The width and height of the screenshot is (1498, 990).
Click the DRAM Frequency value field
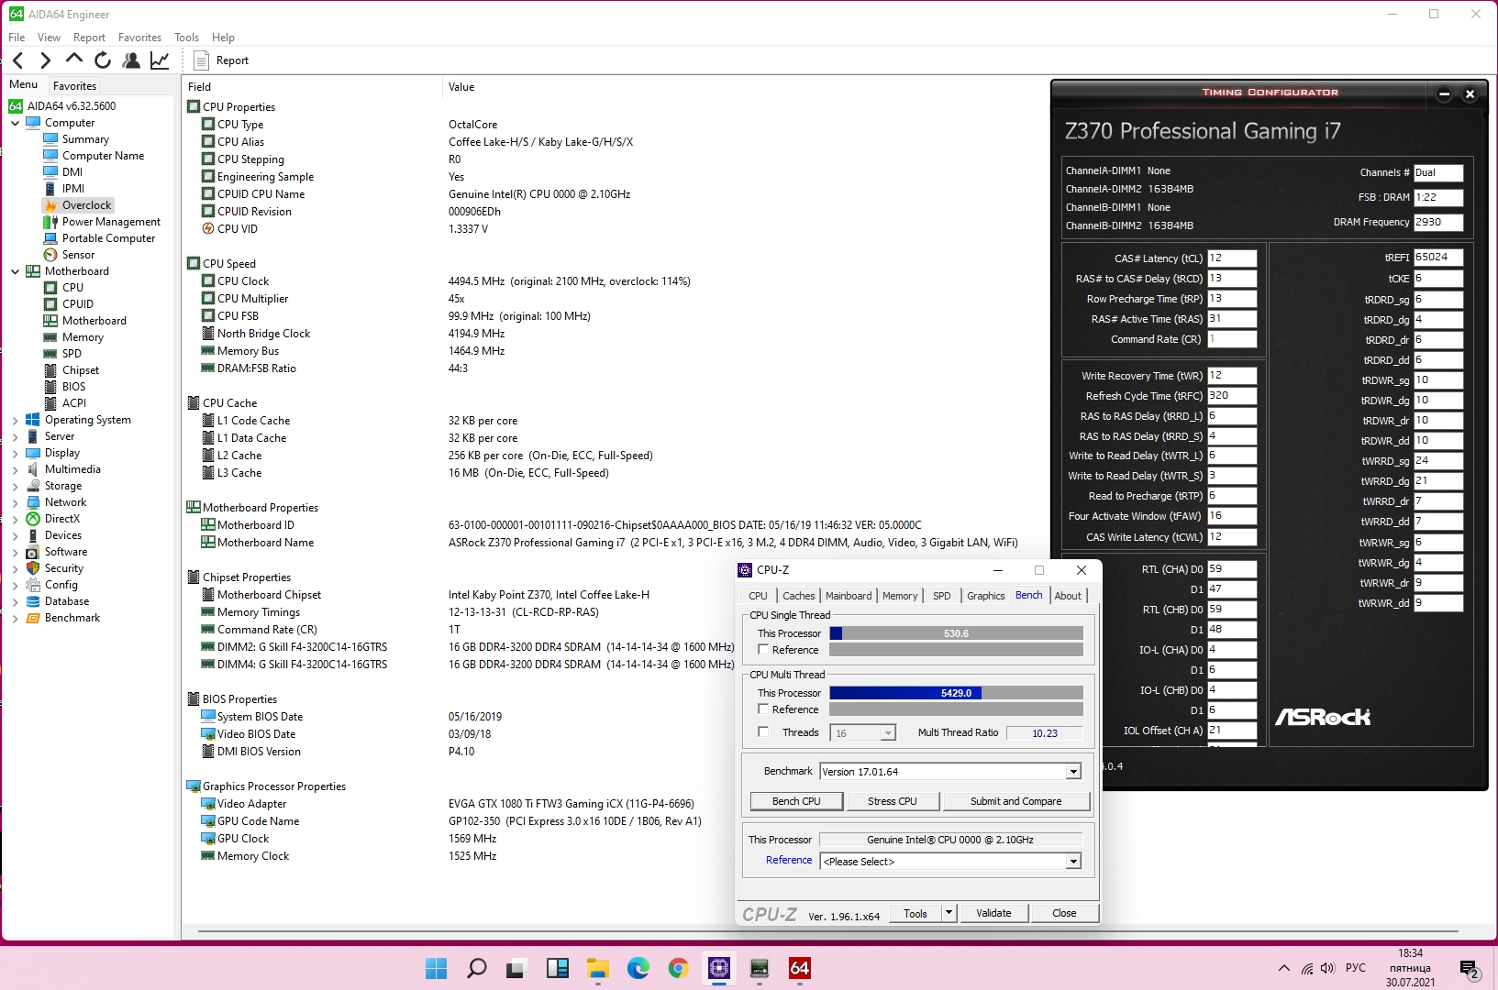click(1437, 223)
